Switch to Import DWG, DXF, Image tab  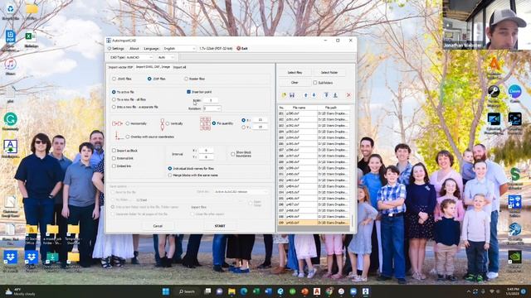tap(153, 67)
